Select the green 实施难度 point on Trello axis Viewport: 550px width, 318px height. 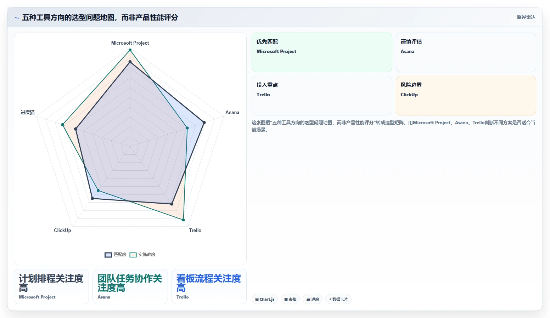point(184,220)
